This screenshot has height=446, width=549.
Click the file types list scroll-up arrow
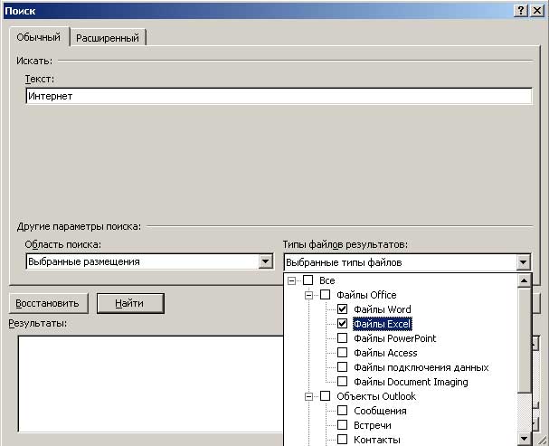tap(525, 280)
